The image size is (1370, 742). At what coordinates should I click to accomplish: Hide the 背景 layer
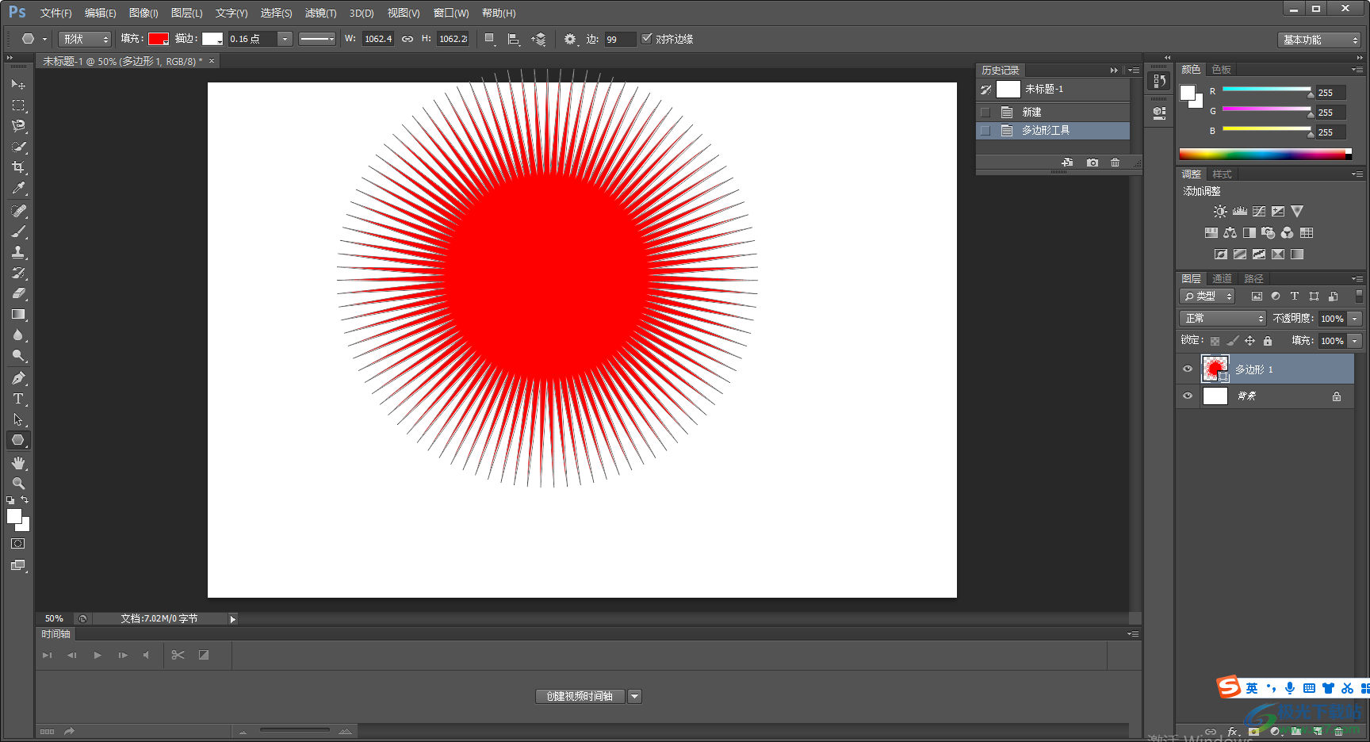pos(1188,396)
